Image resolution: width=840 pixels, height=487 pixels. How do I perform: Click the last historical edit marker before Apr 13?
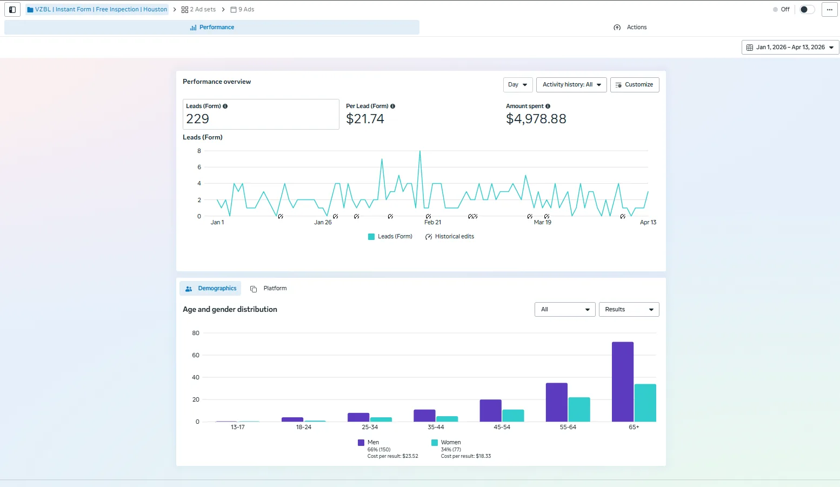point(623,216)
